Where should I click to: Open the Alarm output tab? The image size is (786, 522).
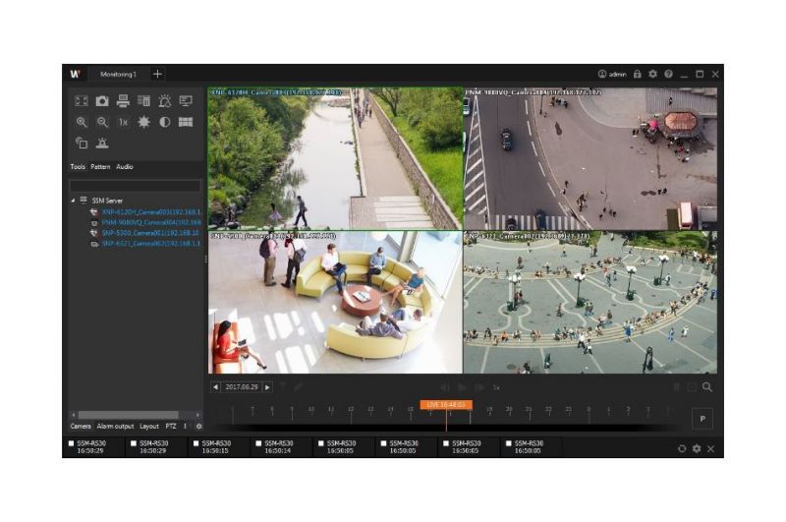[115, 427]
